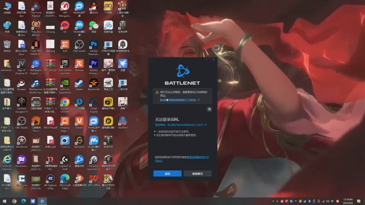This screenshot has height=205, width=365.
Task: Select the MOCHA.pdf file
Action: [50, 123]
